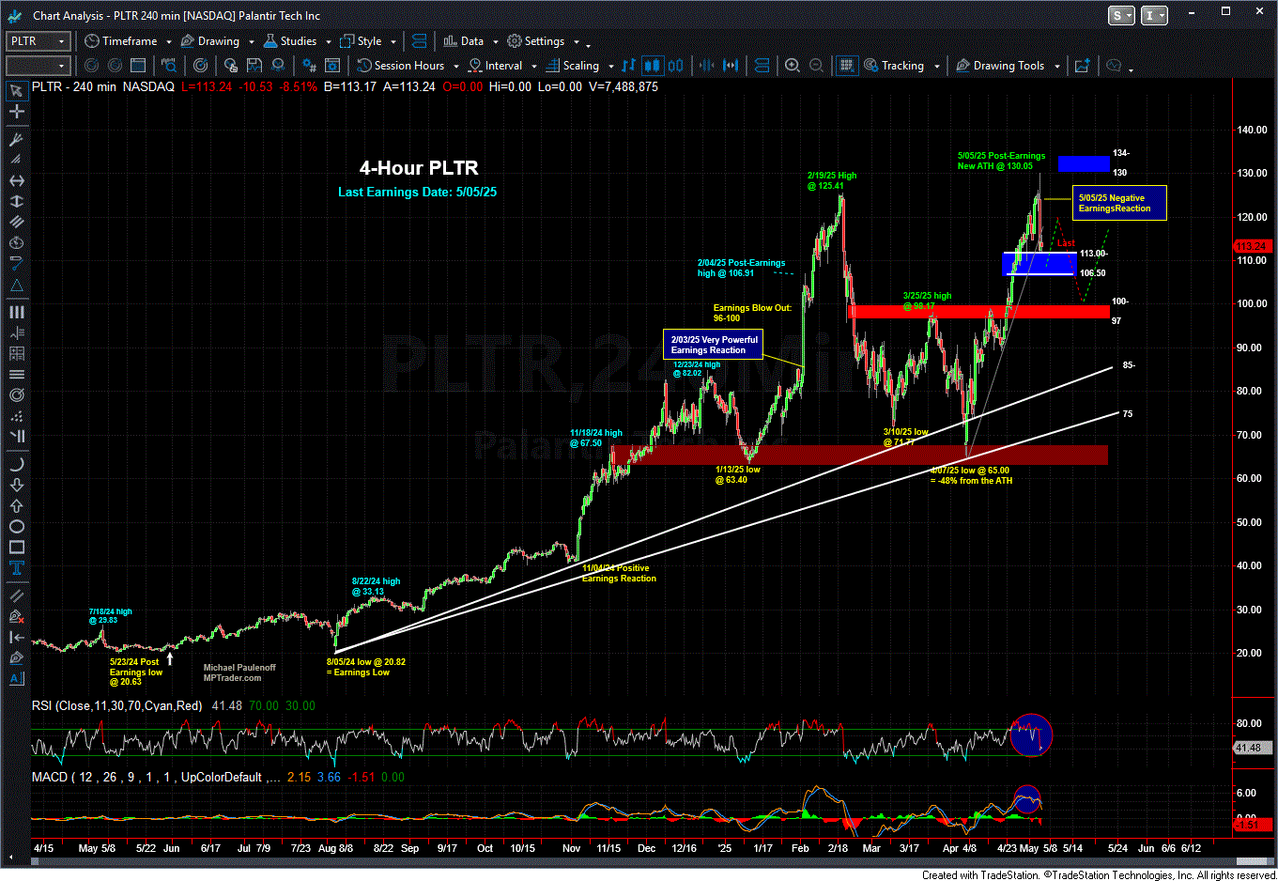This screenshot has width=1278, height=881.
Task: Click the Tracking button
Action: point(895,66)
